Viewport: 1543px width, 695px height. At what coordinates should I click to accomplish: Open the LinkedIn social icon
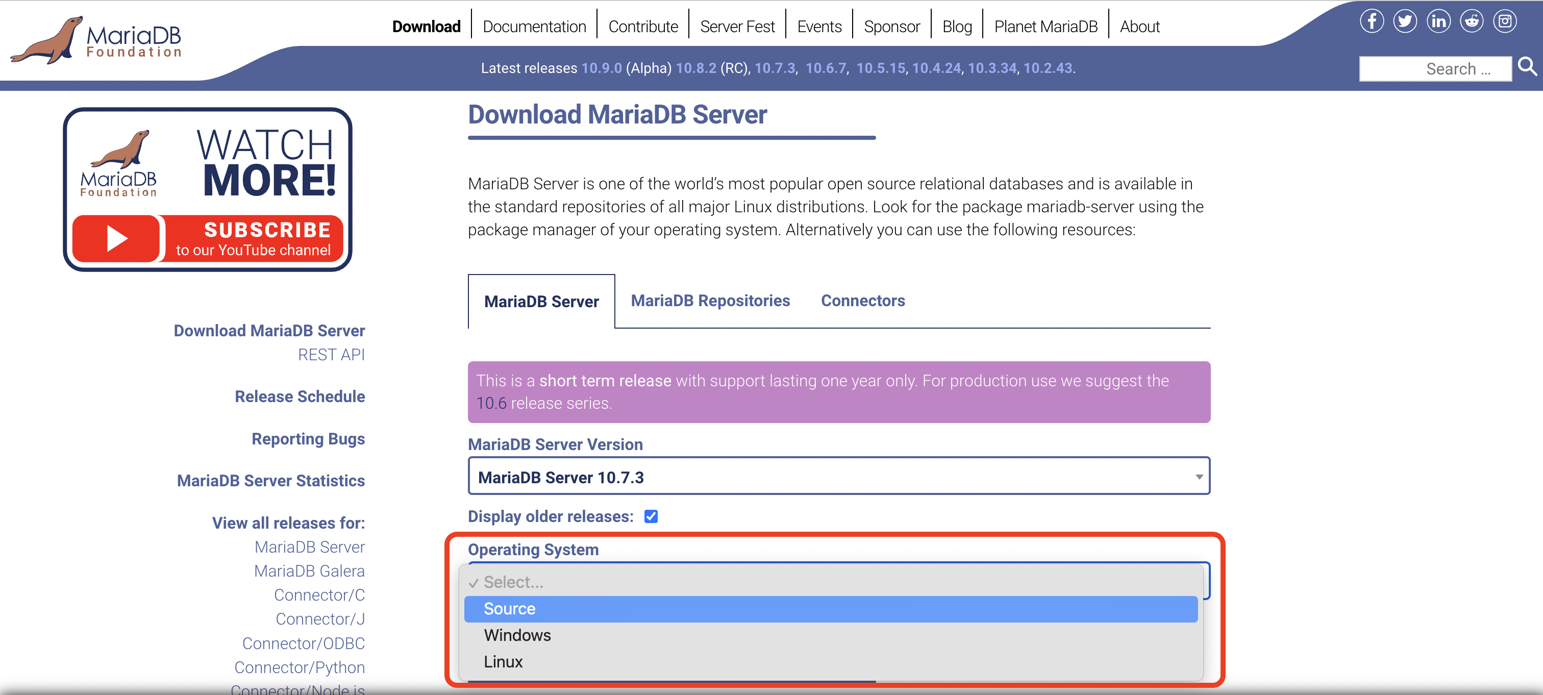(x=1438, y=21)
